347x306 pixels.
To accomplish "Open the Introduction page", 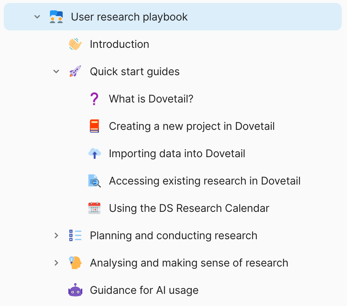I will [x=119, y=44].
